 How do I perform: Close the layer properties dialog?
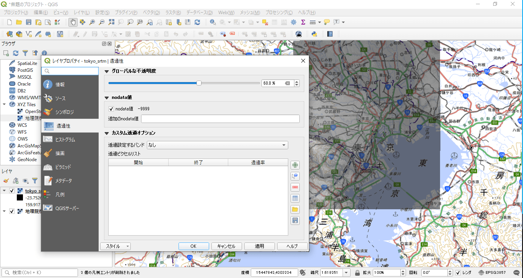(303, 61)
